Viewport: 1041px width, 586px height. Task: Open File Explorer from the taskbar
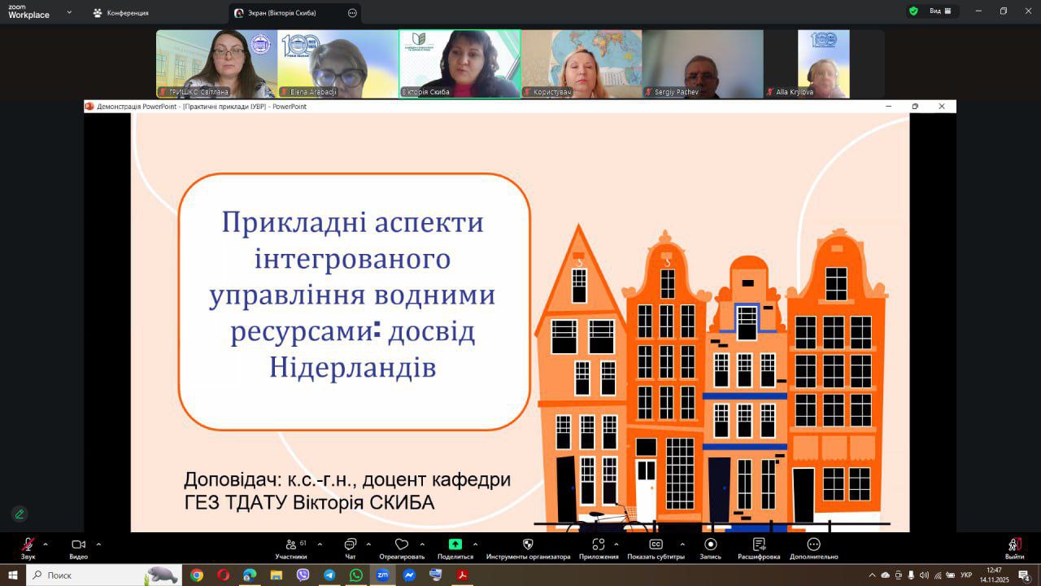click(277, 575)
